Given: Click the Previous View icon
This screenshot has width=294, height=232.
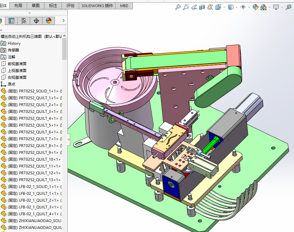Looking at the screenshot, I should point(194,7).
